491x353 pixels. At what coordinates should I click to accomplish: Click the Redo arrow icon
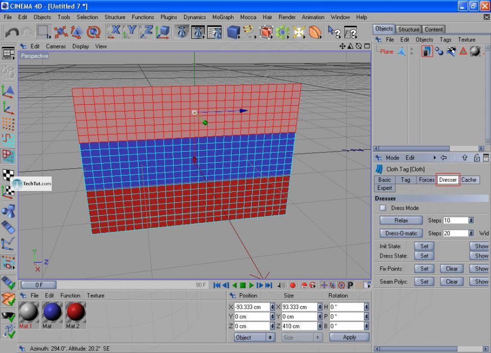pos(28,32)
